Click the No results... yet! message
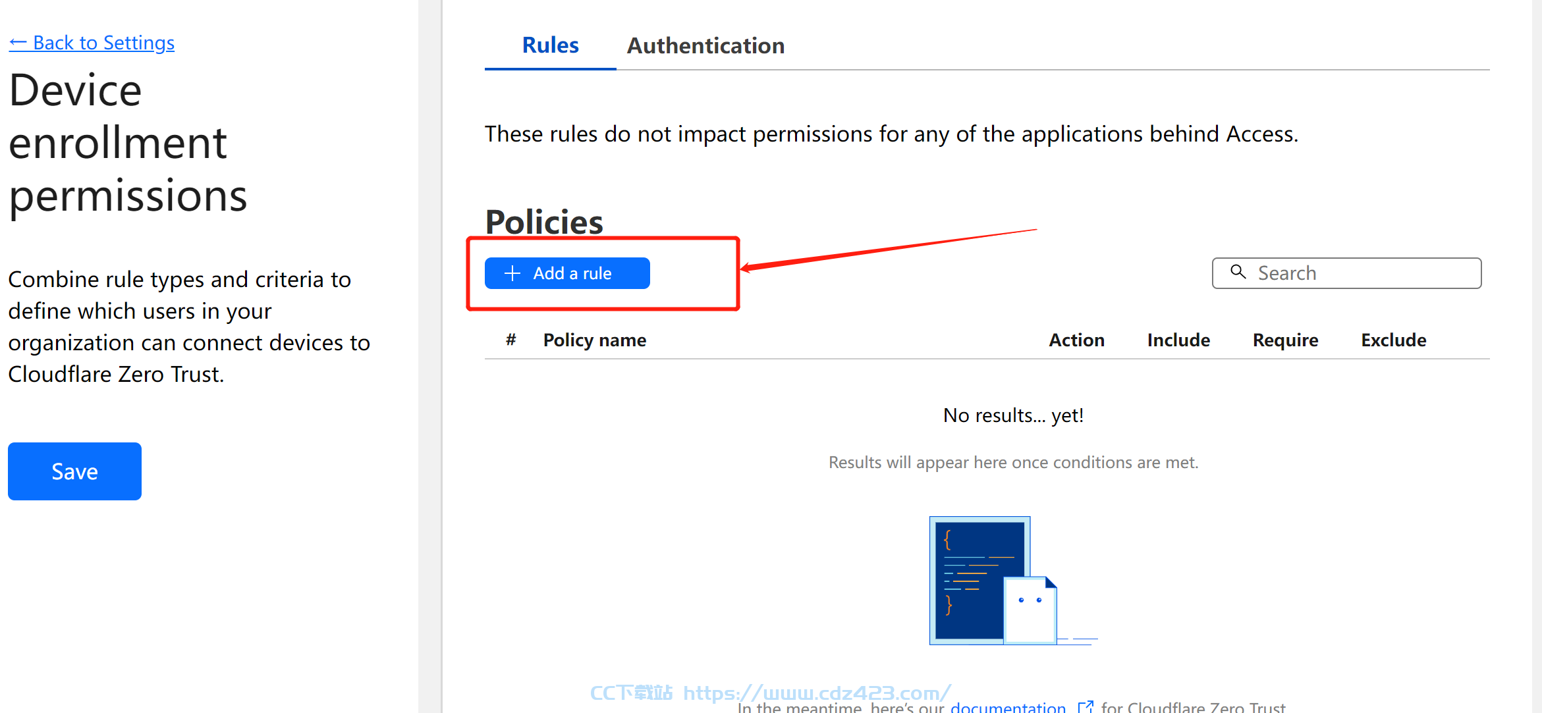The height and width of the screenshot is (713, 1542). coord(1013,415)
